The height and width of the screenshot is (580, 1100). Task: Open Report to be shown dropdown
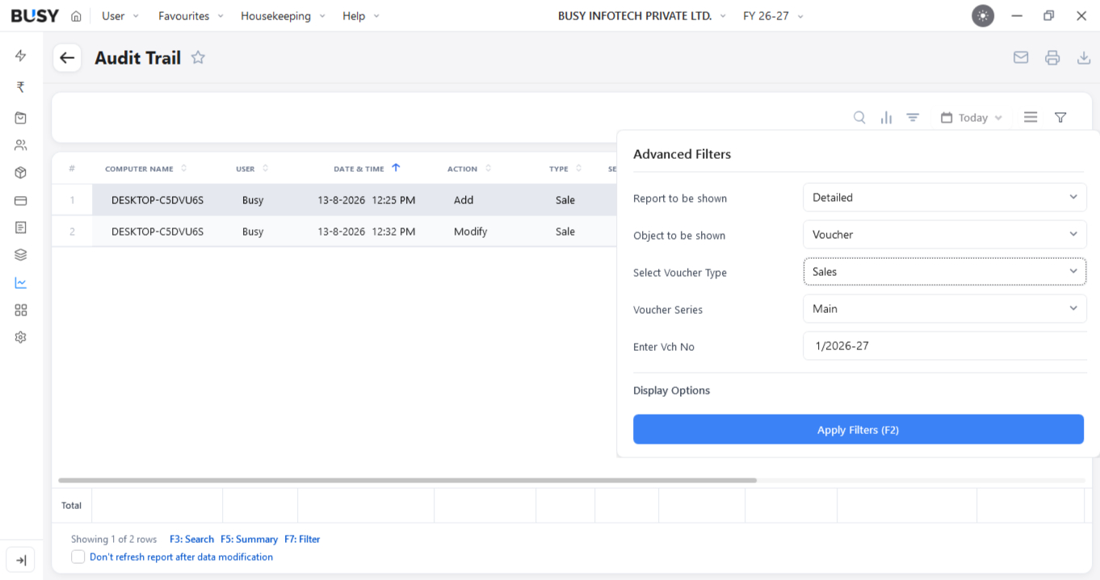point(944,198)
